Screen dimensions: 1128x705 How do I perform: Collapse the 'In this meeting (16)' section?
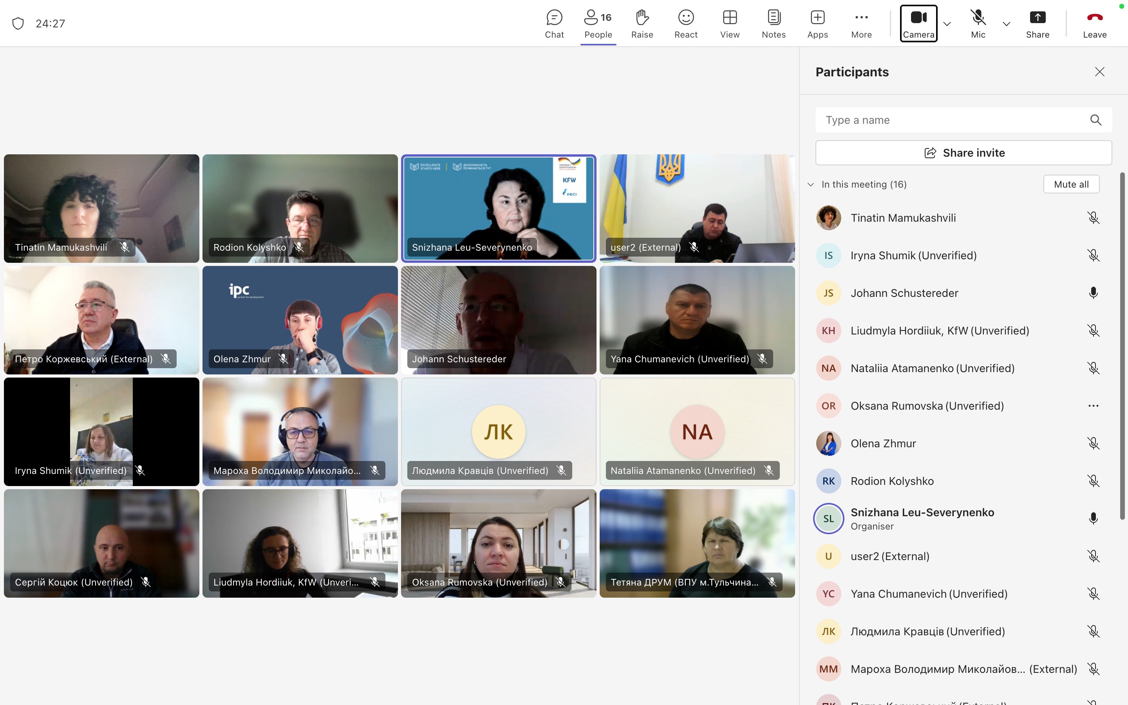pos(811,184)
